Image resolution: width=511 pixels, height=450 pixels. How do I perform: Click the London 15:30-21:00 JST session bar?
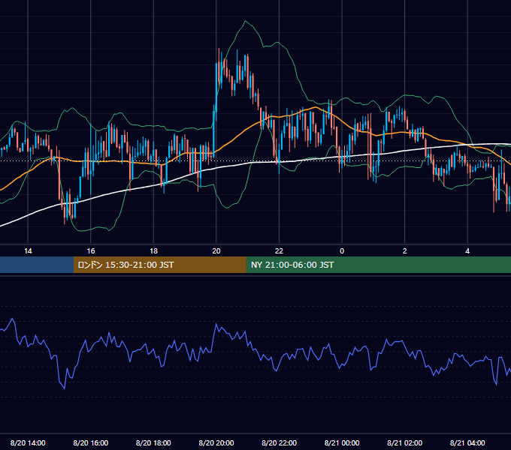point(159,265)
